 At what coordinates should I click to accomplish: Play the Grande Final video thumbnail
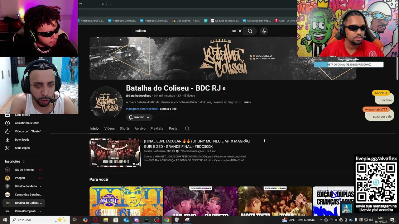point(115,153)
